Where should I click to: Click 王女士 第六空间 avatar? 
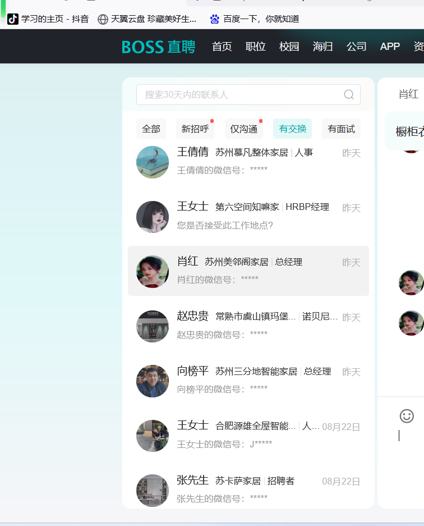[153, 217]
